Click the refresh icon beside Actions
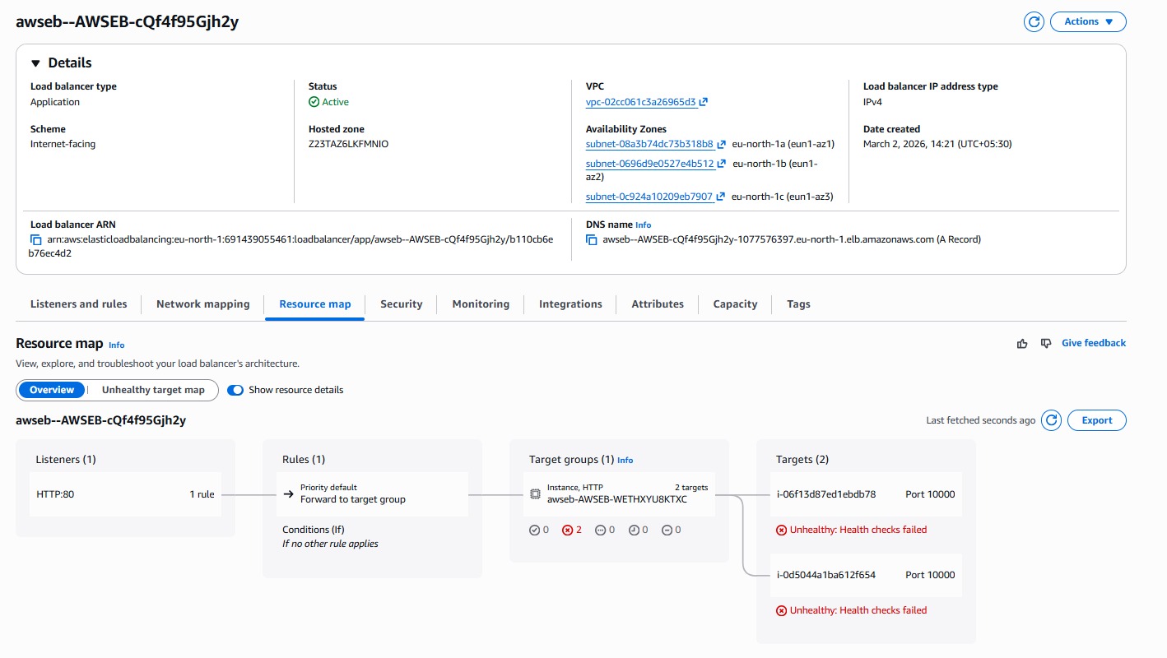This screenshot has height=658, width=1167. 1034,22
